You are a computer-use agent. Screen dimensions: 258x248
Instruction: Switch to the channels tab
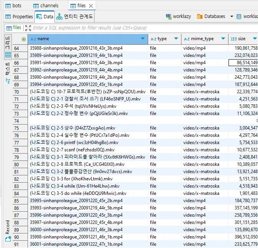[46, 6]
